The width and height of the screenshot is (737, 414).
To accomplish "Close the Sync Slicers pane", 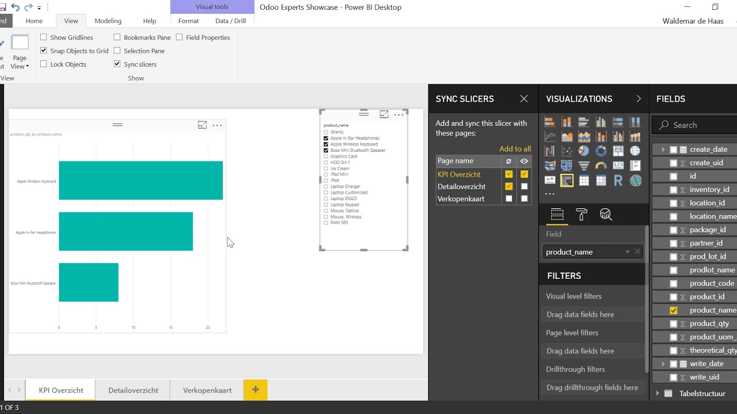I will click(x=524, y=99).
